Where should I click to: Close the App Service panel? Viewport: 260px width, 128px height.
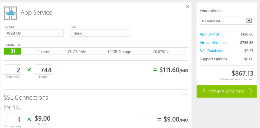(x=187, y=6)
